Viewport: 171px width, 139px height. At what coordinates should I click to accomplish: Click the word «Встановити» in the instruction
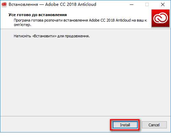pos(45,36)
